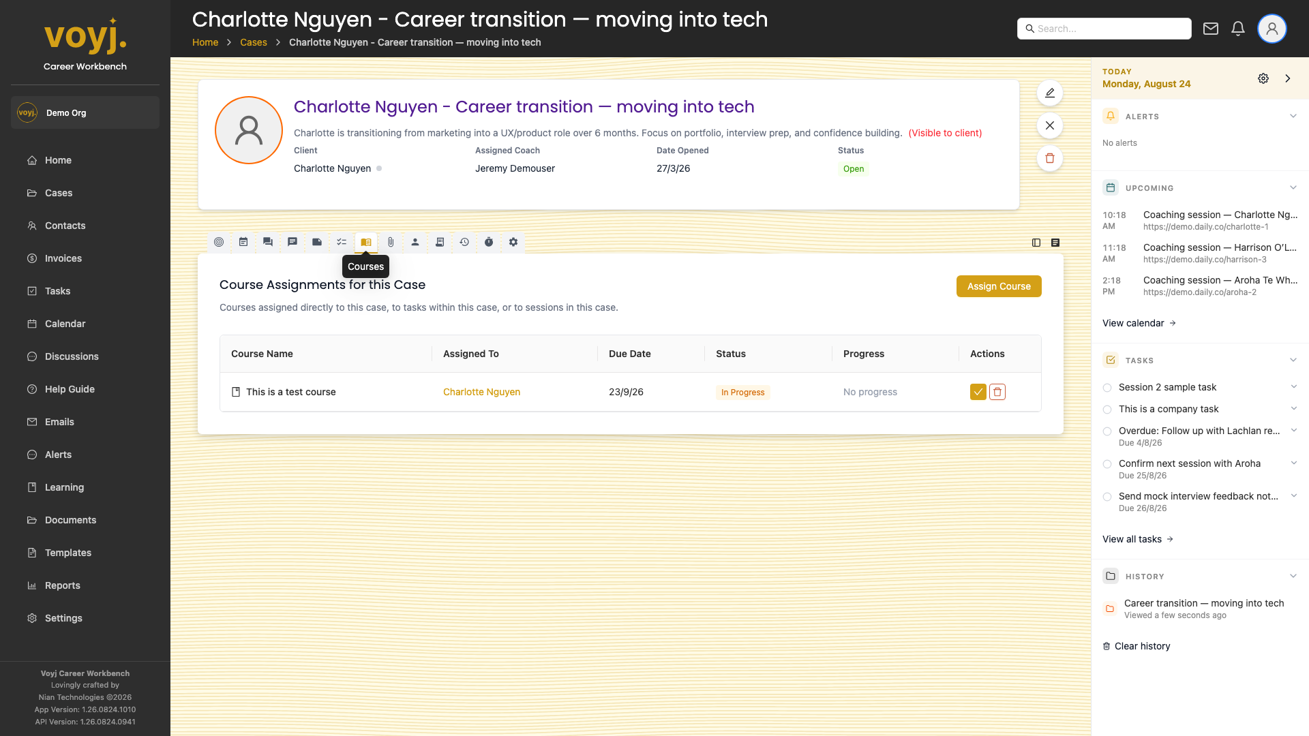This screenshot has height=736, width=1309.
Task: Open Learning in the sidebar
Action: [64, 487]
